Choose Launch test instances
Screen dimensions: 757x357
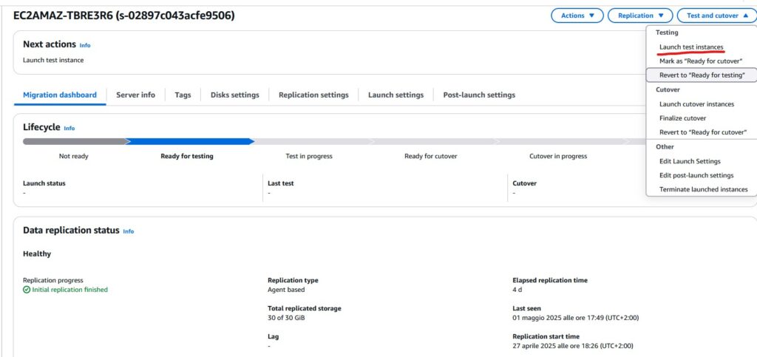pyautogui.click(x=691, y=47)
